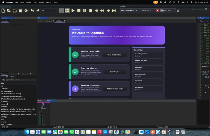Click the BPM value 120
Viewport: 210px width, 136px height.
169,11
